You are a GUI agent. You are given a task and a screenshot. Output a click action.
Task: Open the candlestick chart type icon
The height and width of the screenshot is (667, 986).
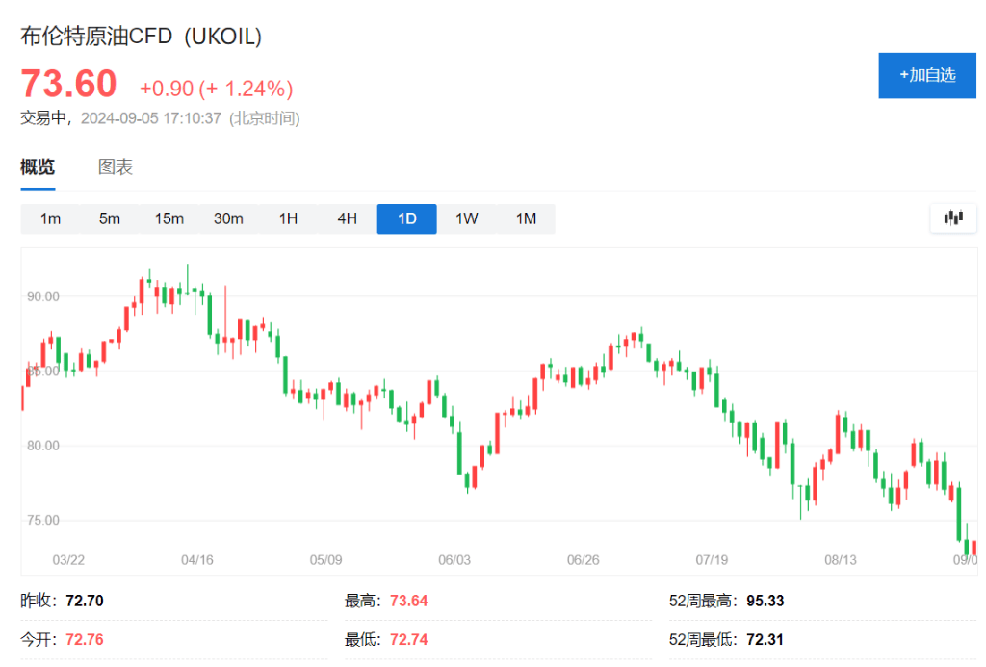953,218
